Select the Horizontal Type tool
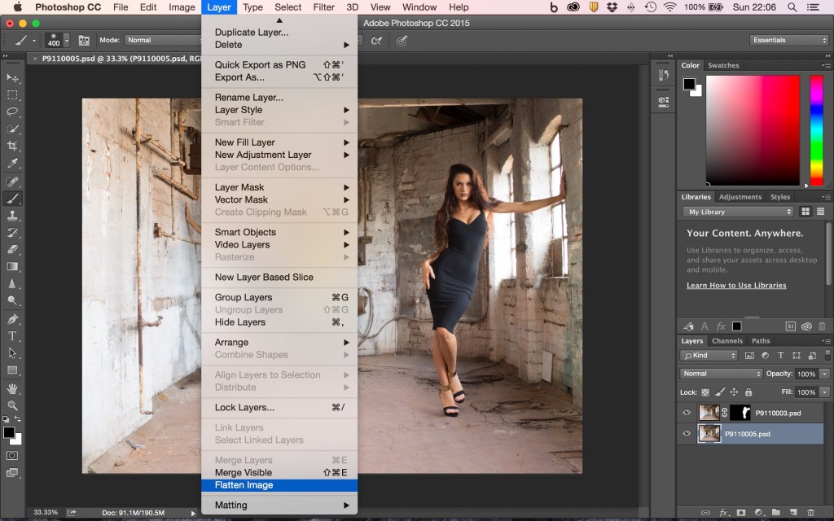Screen dimensions: 834x521 click(11, 336)
